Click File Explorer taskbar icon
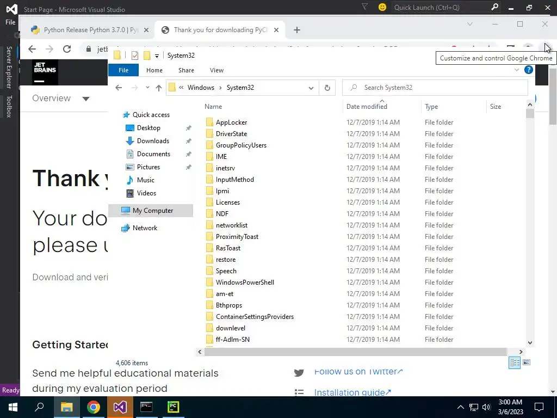The height and width of the screenshot is (418, 557). click(66, 407)
